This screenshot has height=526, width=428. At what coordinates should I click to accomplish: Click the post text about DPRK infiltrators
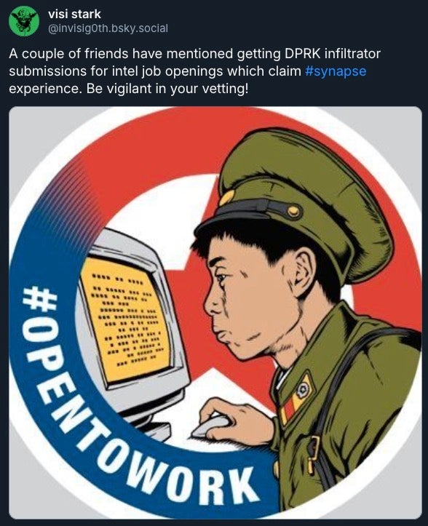(x=194, y=71)
